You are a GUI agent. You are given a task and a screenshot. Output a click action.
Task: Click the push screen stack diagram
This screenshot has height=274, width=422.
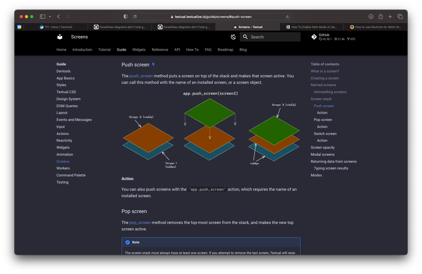click(211, 130)
